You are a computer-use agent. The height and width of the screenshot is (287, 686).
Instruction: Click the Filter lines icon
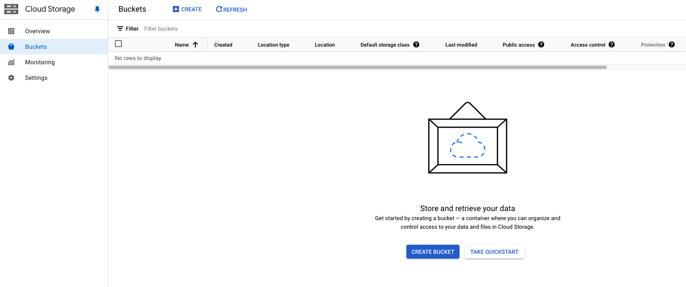(120, 28)
